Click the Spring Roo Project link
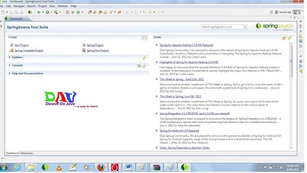The image size is (307, 173). 98,50
